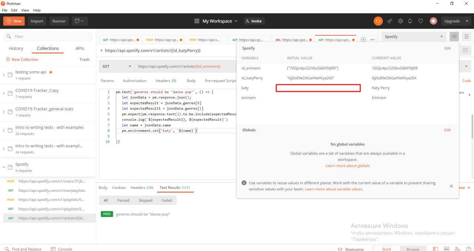474x251 pixels.
Task: Open the tab options three-dots menu
Action: tap(372, 40)
